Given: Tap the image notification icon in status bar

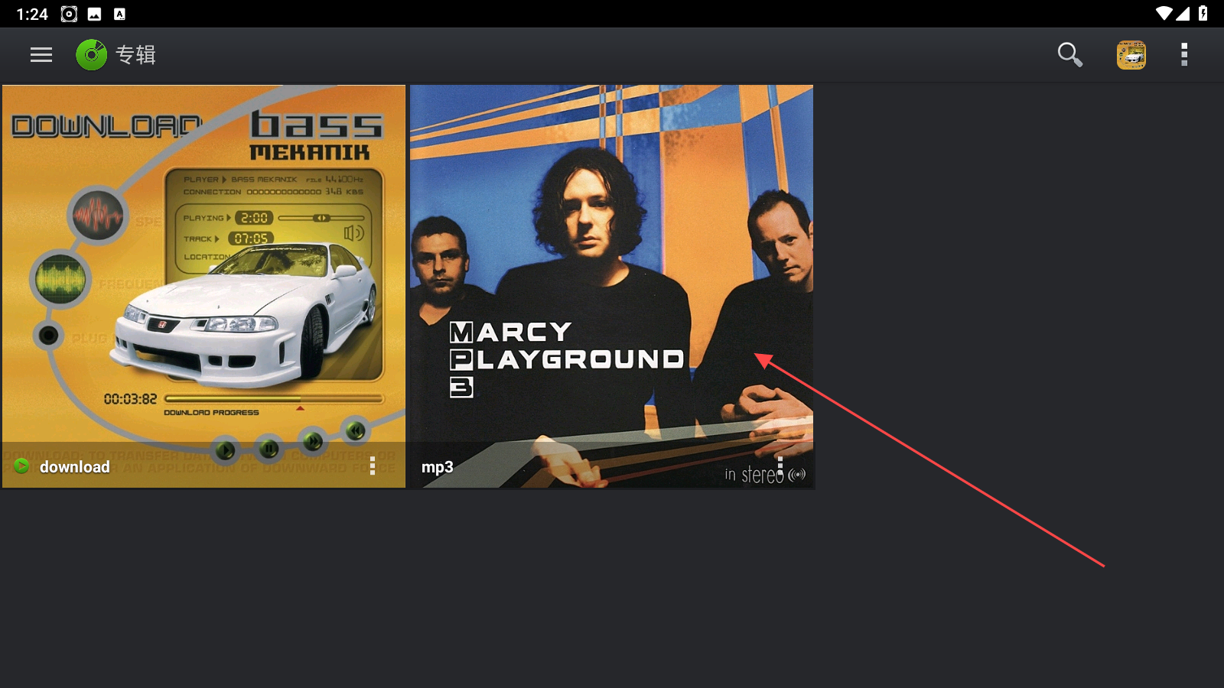Looking at the screenshot, I should tap(95, 14).
